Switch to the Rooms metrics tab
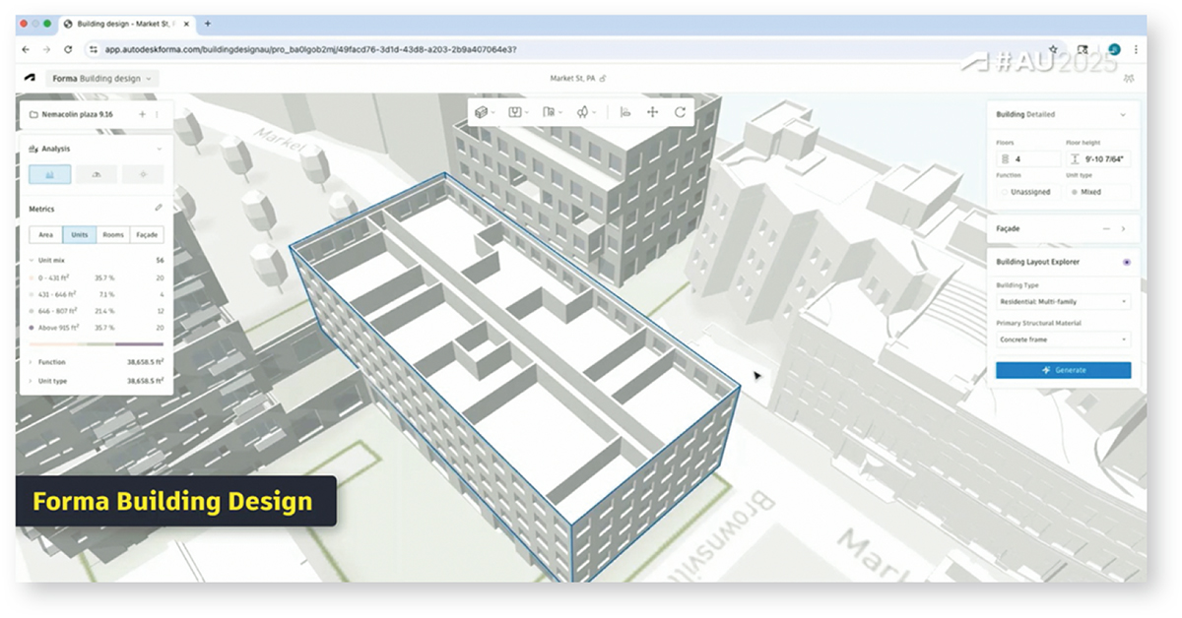The width and height of the screenshot is (1182, 618). click(113, 234)
